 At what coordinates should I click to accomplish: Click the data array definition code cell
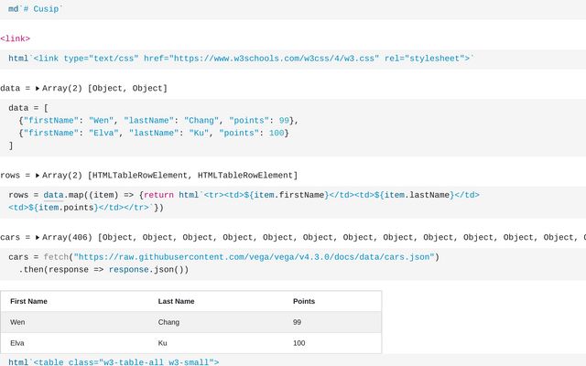tap(293, 127)
